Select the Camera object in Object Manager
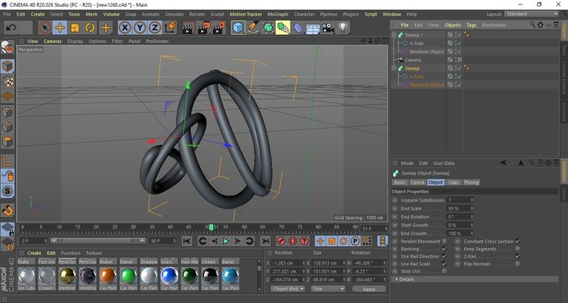The height and width of the screenshot is (303, 568). (413, 60)
